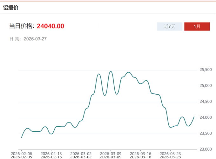Click the 铝报价 heading title

pyautogui.click(x=11, y=8)
